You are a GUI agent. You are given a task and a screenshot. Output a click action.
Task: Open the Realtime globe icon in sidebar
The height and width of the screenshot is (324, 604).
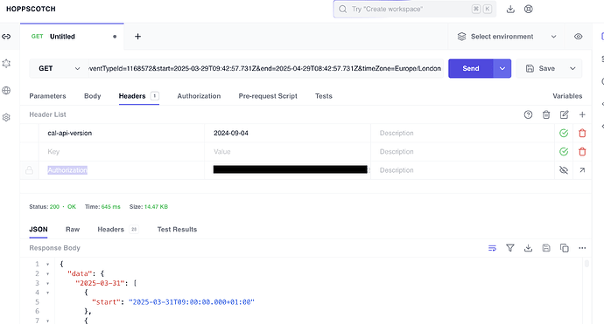point(6,90)
